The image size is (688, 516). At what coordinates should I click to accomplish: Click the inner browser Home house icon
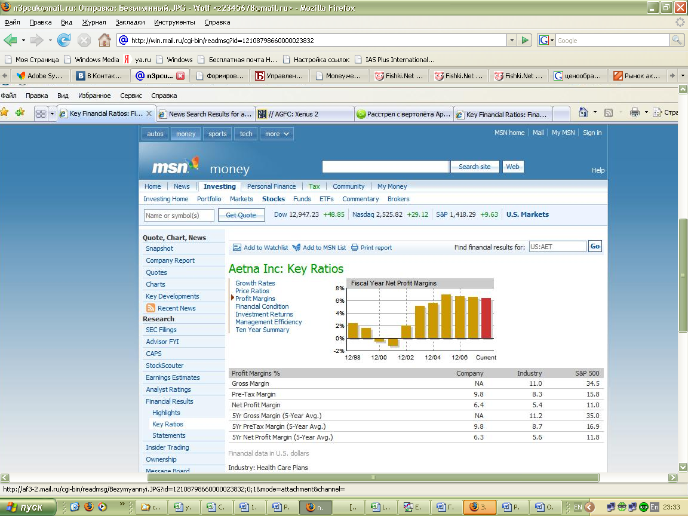coord(583,112)
